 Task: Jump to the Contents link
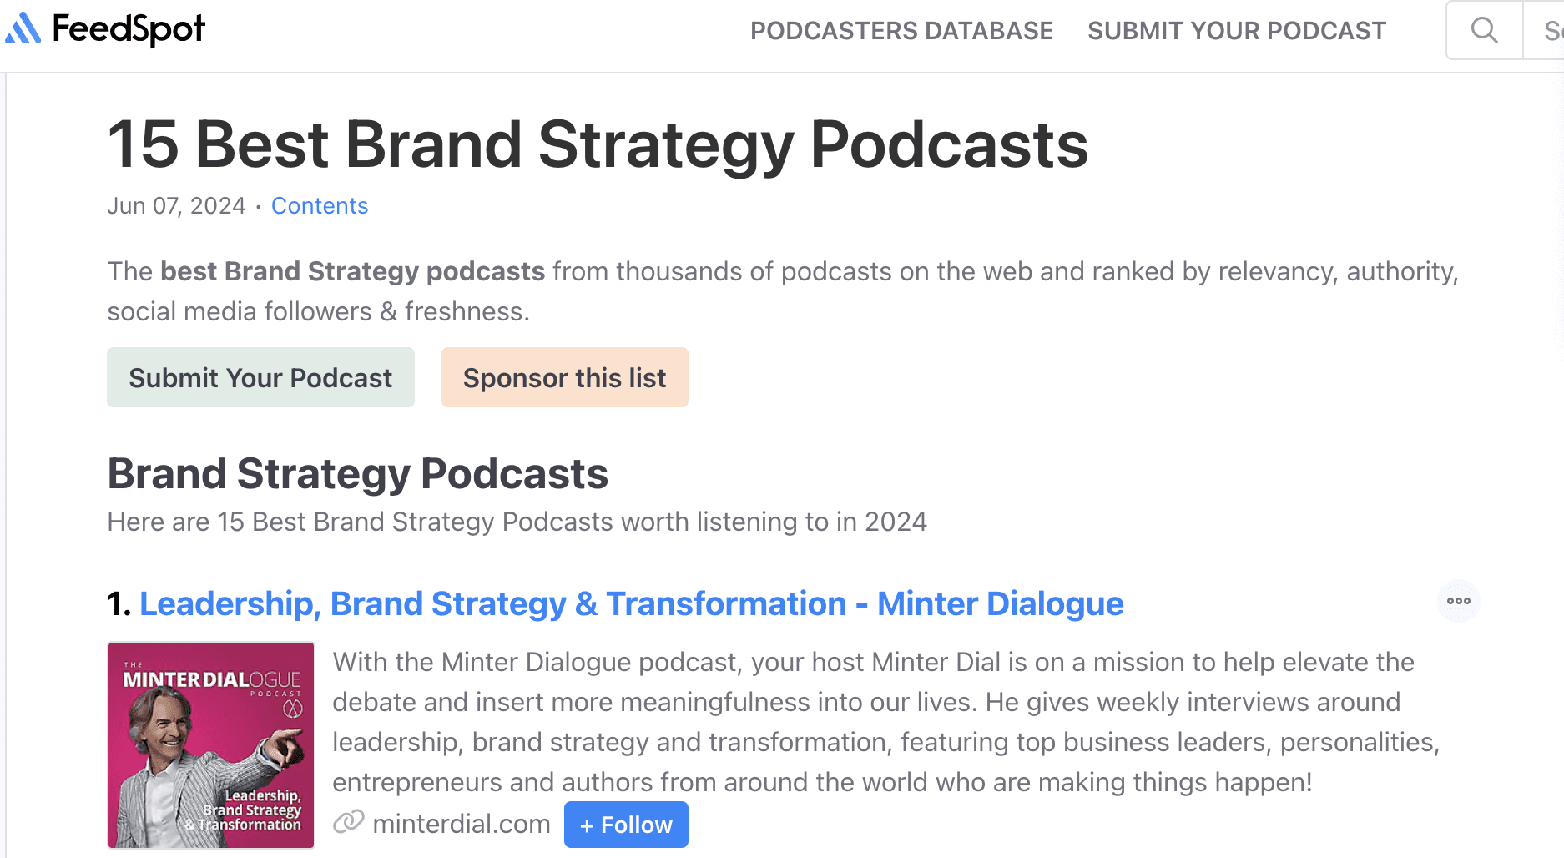[x=320, y=205]
